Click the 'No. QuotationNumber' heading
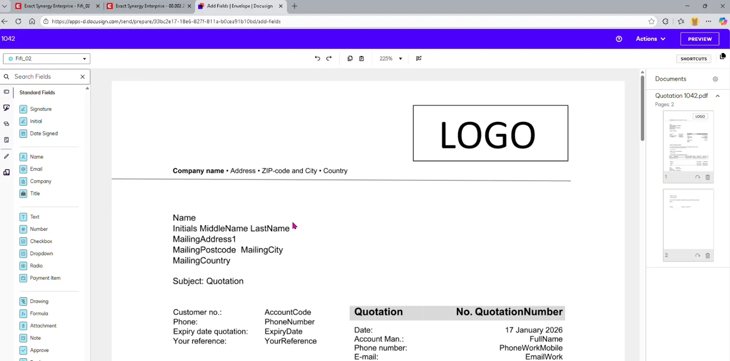Image resolution: width=730 pixels, height=361 pixels. (x=509, y=312)
